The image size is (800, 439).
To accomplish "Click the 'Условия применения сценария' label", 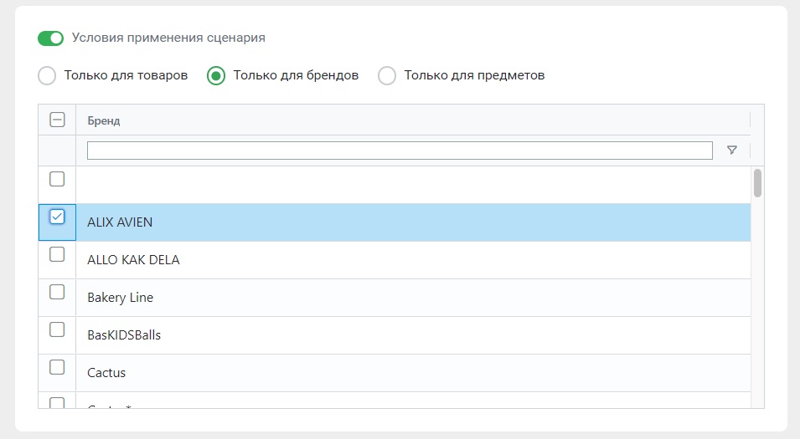I will [168, 38].
